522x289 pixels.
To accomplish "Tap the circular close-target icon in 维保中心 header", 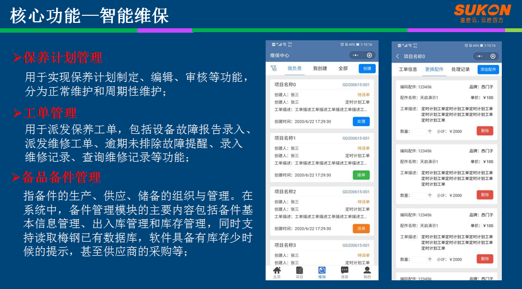I will (x=369, y=56).
